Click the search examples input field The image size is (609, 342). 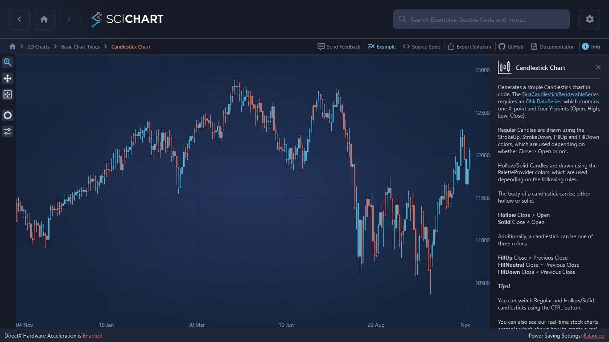click(x=481, y=20)
